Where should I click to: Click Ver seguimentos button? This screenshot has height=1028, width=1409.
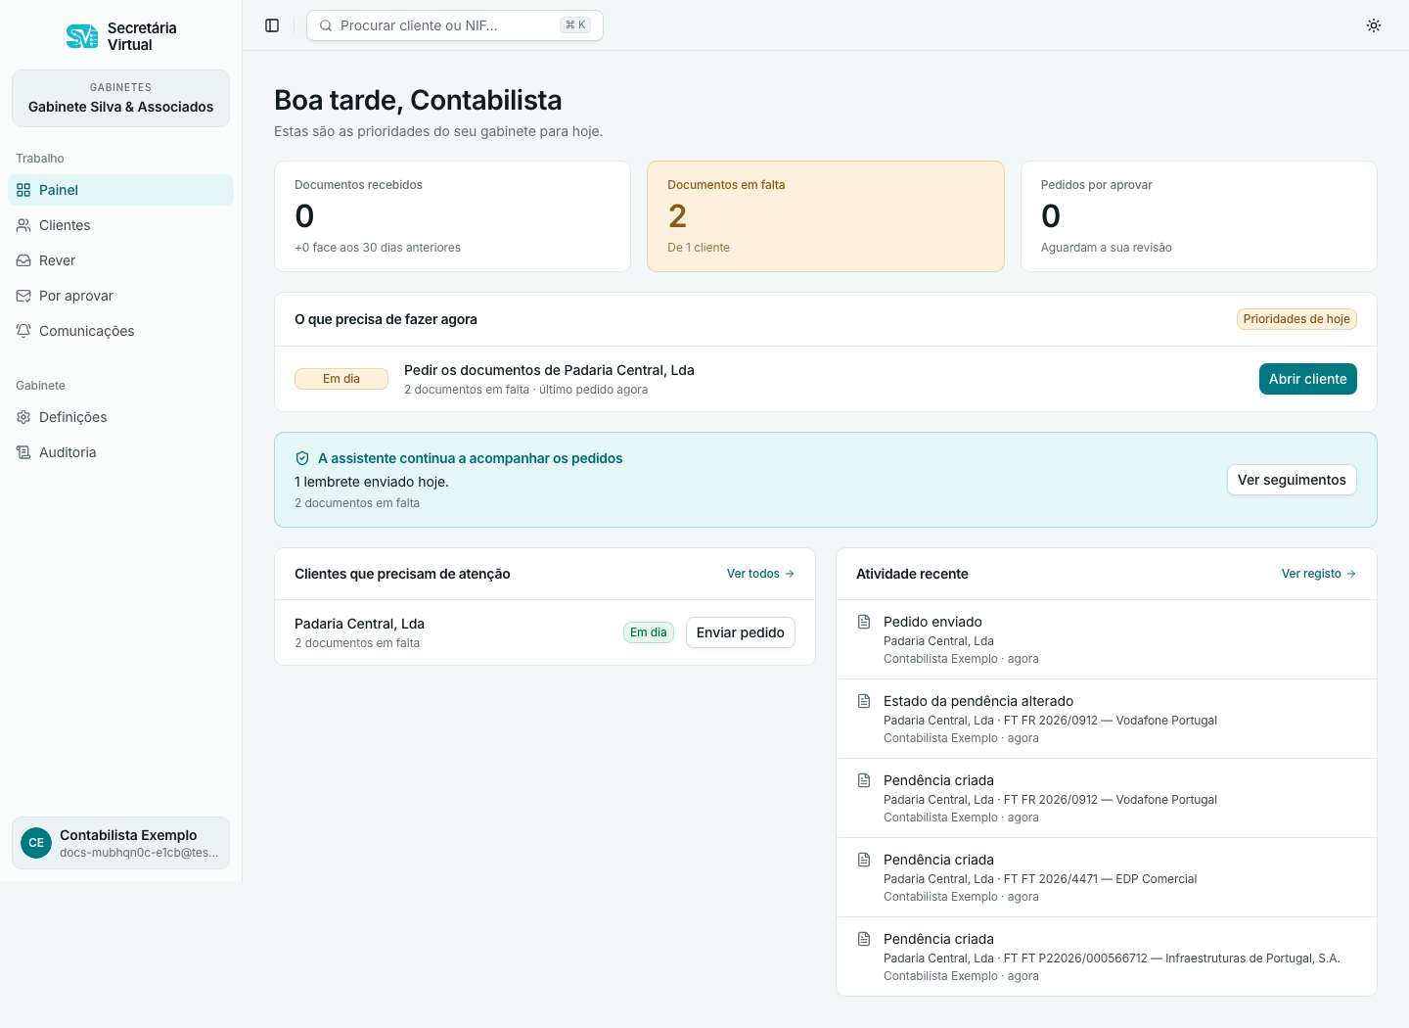(x=1292, y=480)
